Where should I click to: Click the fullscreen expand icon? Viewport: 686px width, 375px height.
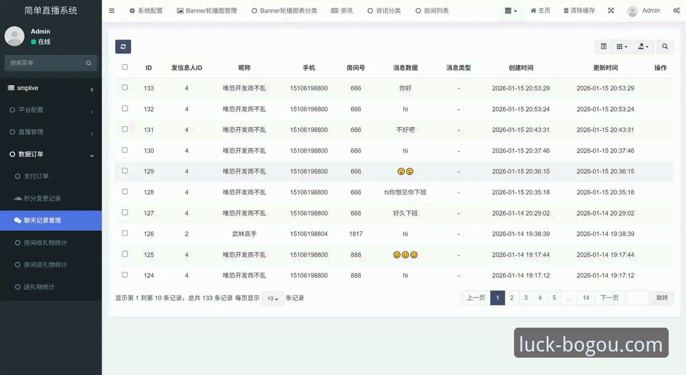611,11
